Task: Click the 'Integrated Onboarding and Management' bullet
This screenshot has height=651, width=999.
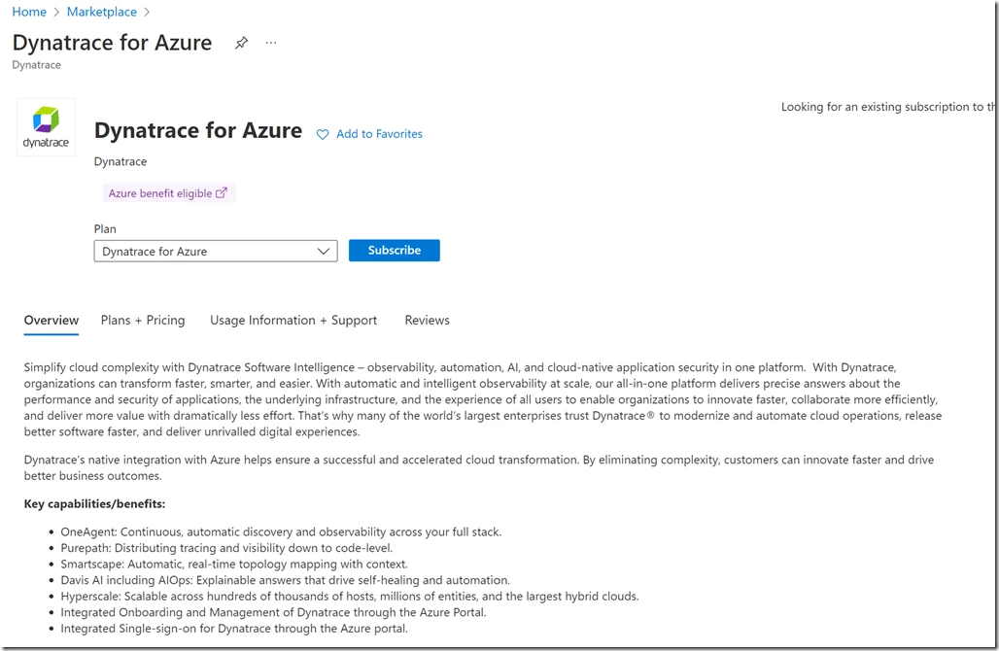Action: click(x=273, y=612)
